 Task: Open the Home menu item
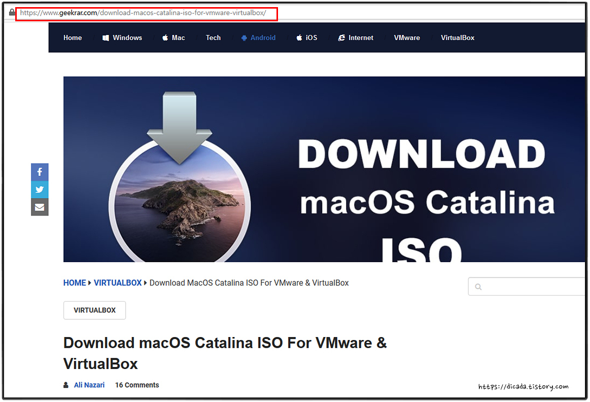[73, 38]
